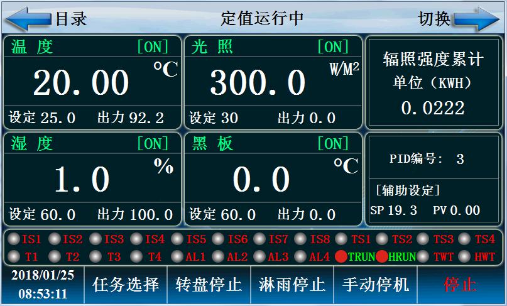Click the left arrow 目录 icon
Viewport: 507px width, 306px height.
coord(29,19)
